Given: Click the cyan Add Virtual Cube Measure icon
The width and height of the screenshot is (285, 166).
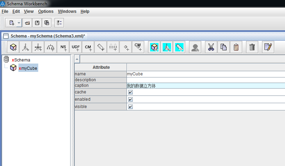Looking at the screenshot, I should click(179, 47).
